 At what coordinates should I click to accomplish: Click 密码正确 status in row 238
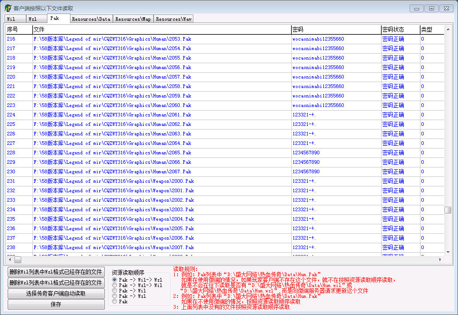point(393,248)
